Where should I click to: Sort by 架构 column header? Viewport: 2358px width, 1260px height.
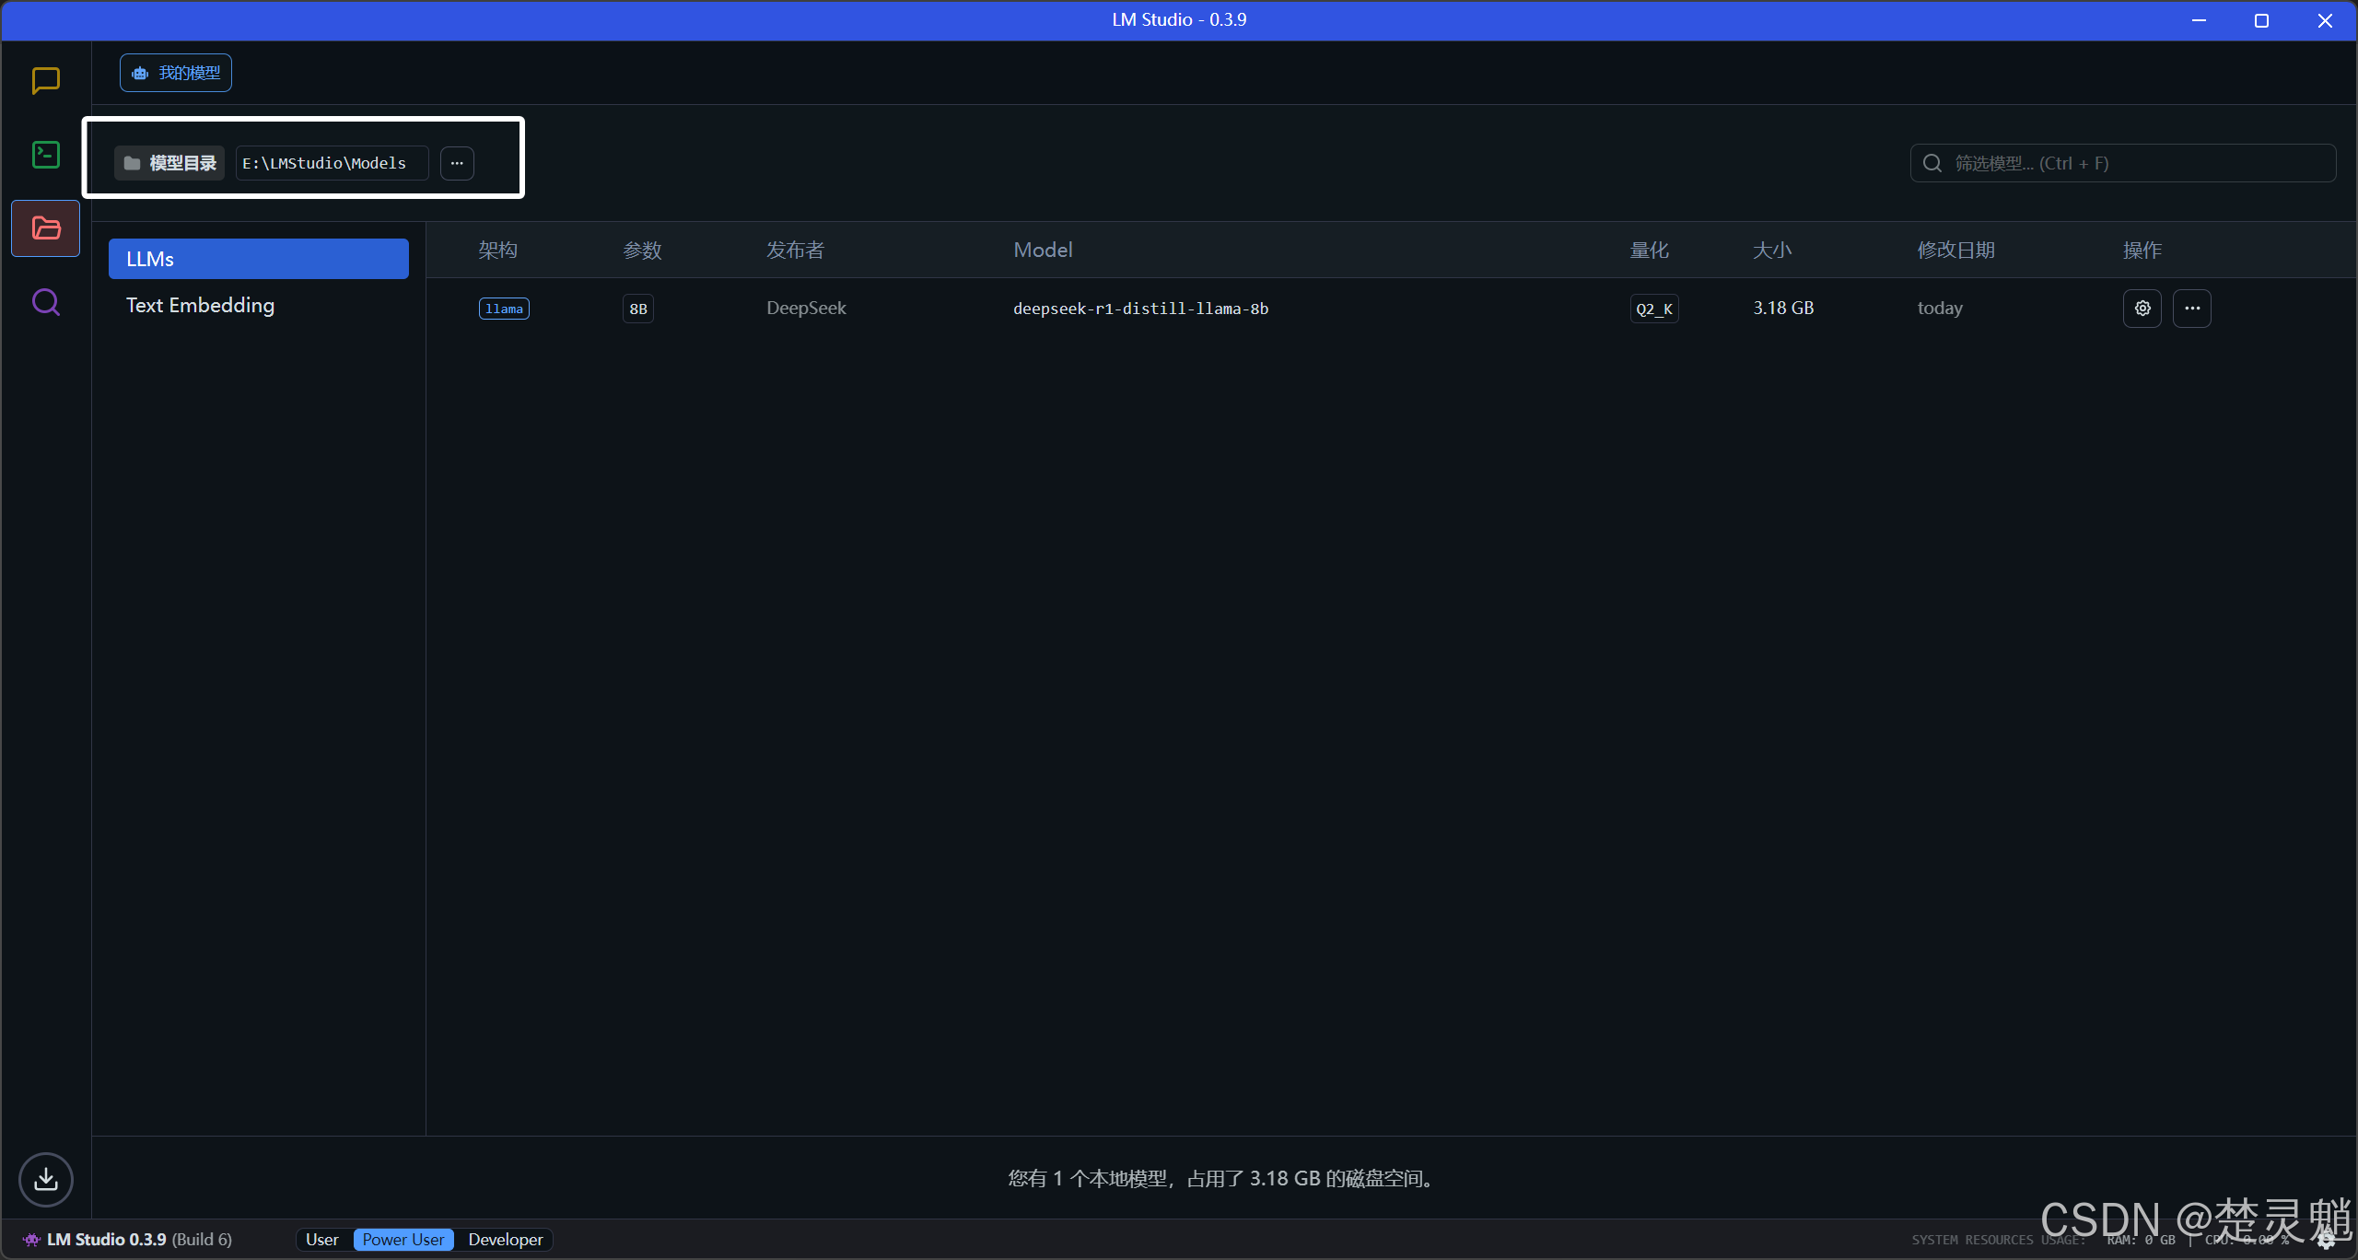click(497, 250)
